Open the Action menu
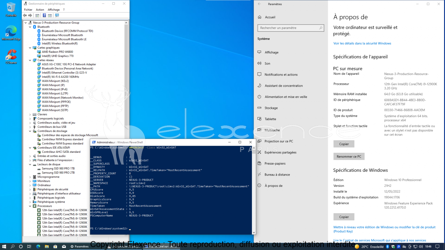Screen dimensions: 445x250 [40, 10]
